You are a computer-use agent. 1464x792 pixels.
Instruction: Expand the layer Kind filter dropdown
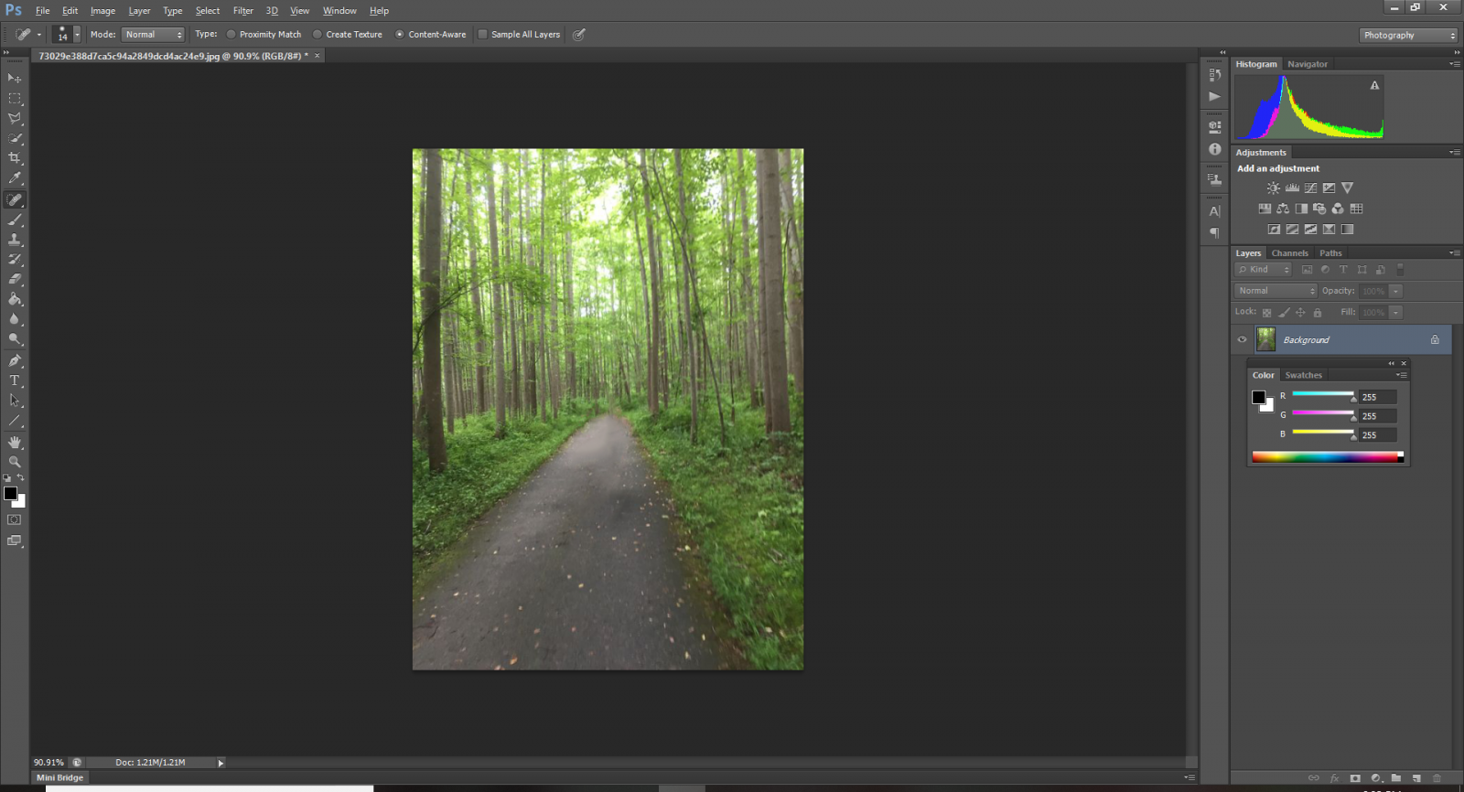click(1263, 270)
